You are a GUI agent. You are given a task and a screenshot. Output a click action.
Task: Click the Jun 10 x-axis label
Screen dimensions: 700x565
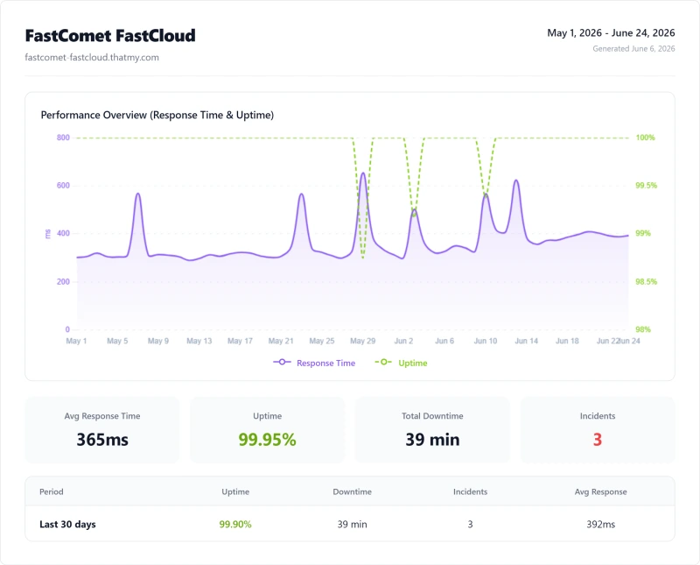point(486,341)
